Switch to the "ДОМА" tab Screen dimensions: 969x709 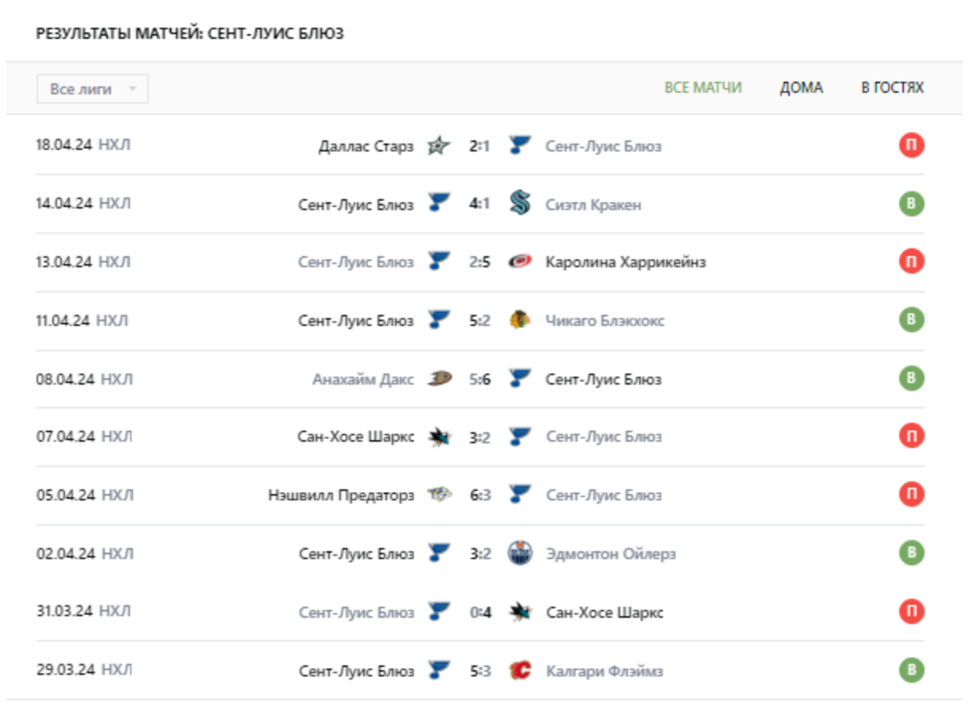click(801, 88)
